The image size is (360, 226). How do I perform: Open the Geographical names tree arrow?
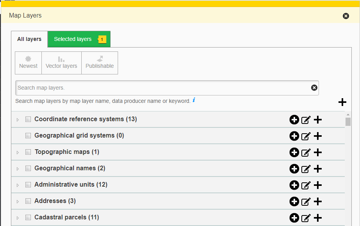18,168
